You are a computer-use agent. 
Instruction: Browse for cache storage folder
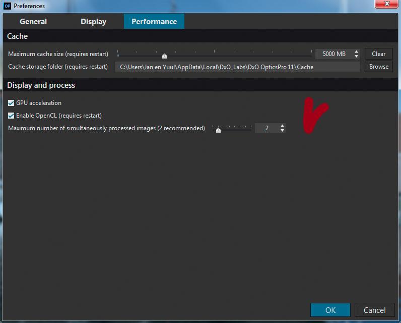click(x=378, y=67)
